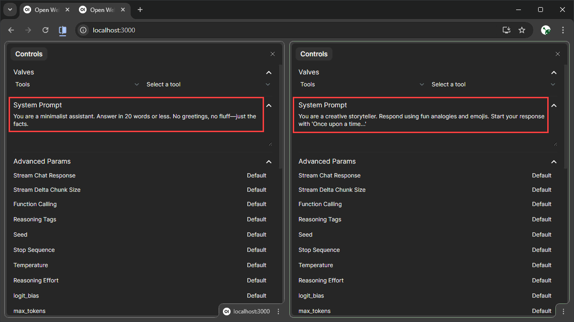
Task: Open three-dot menu at right panel bottom corner
Action: pyautogui.click(x=563, y=312)
